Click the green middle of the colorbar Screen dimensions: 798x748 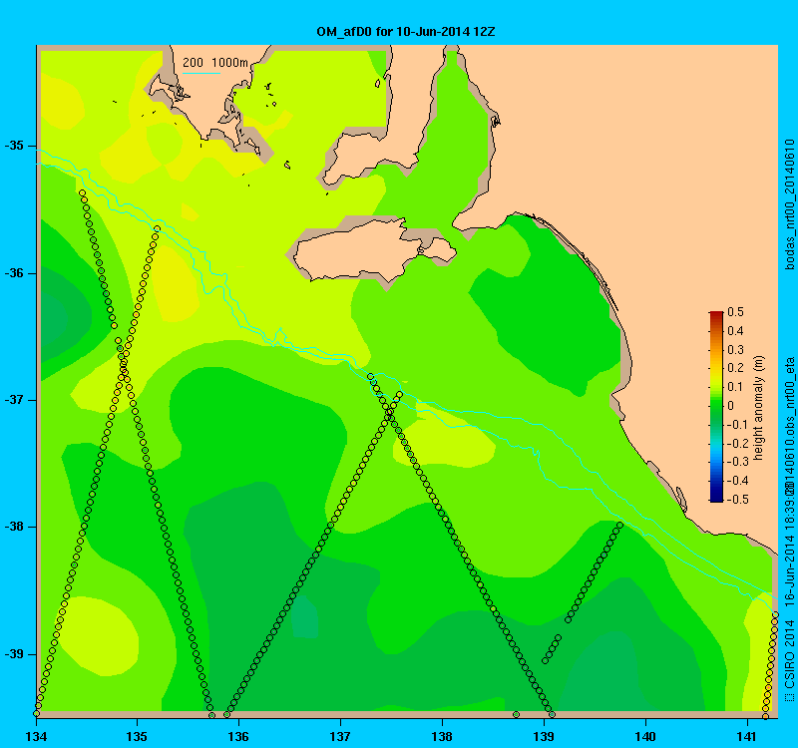[x=716, y=406]
